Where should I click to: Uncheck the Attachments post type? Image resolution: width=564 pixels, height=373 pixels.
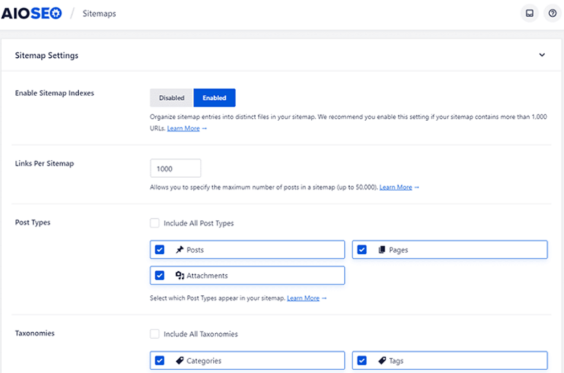tap(159, 275)
